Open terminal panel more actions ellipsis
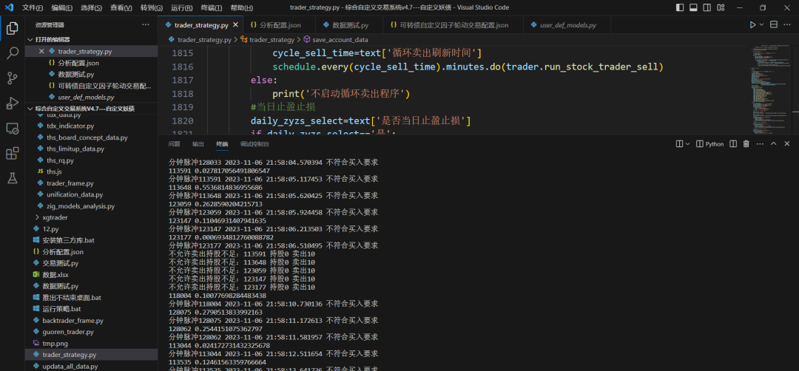799x371 pixels. point(760,144)
